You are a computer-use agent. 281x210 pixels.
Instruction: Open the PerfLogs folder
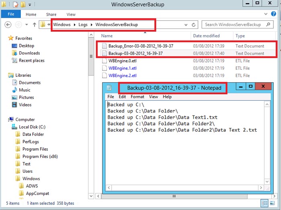pos(31,141)
